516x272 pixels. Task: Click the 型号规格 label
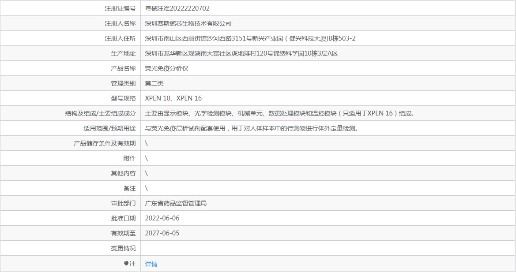tap(123, 98)
